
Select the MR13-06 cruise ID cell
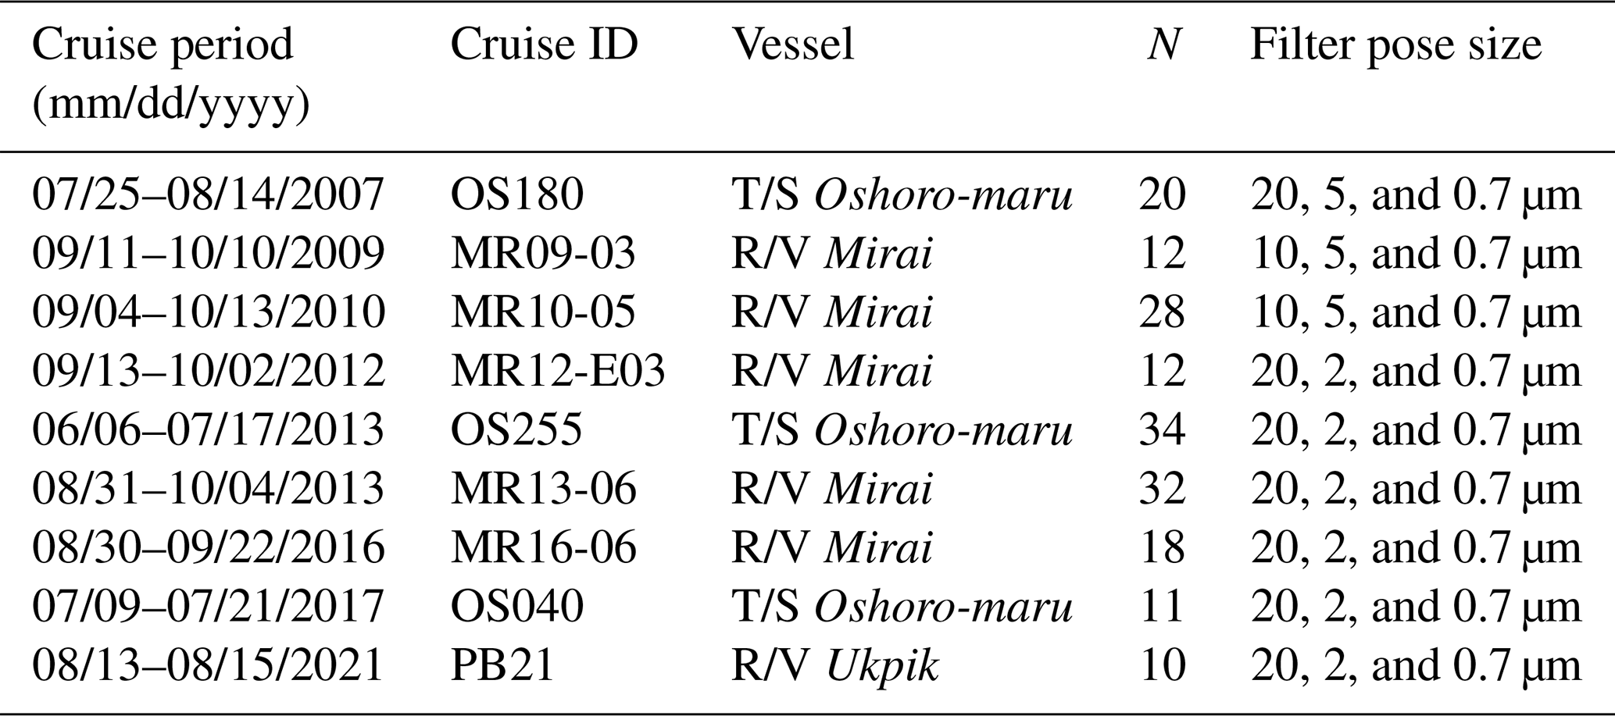(543, 489)
